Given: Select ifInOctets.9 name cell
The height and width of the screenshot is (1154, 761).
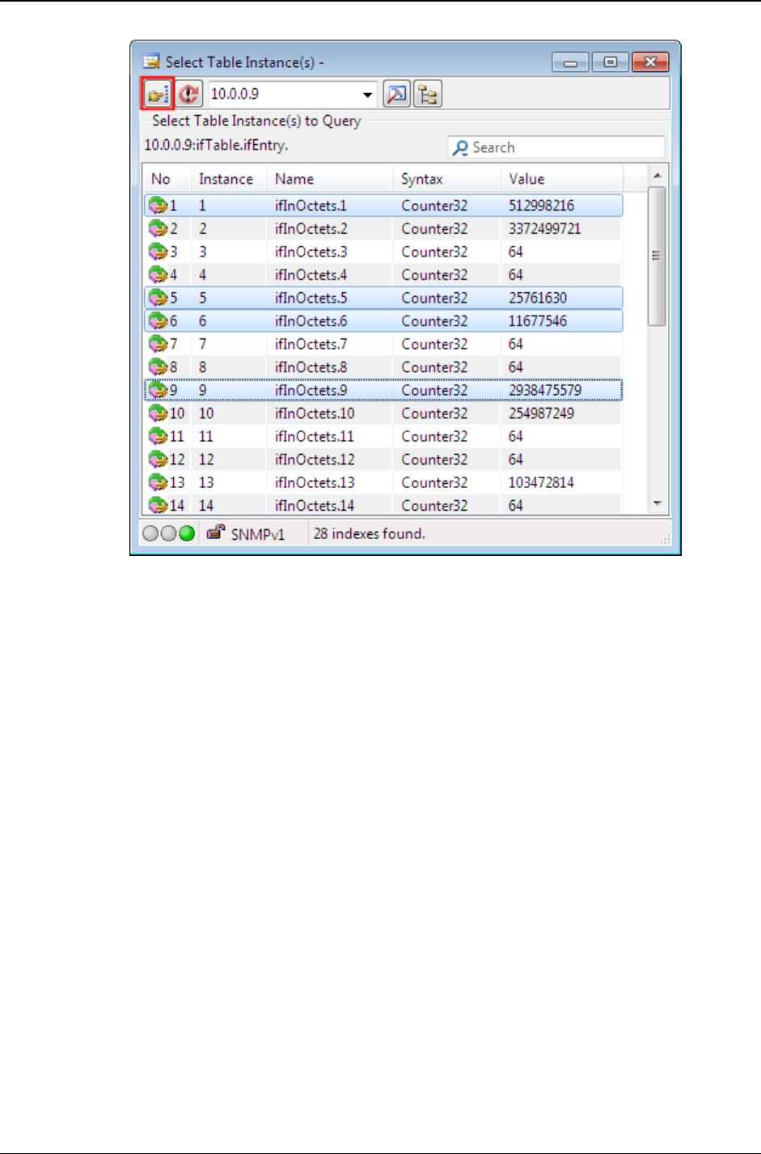Looking at the screenshot, I should coord(311,390).
